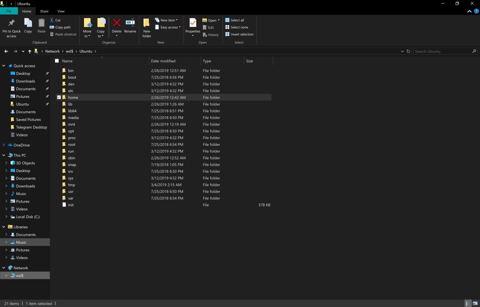Open the Properties icon with checkmark
The width and height of the screenshot is (480, 307).
tap(193, 22)
